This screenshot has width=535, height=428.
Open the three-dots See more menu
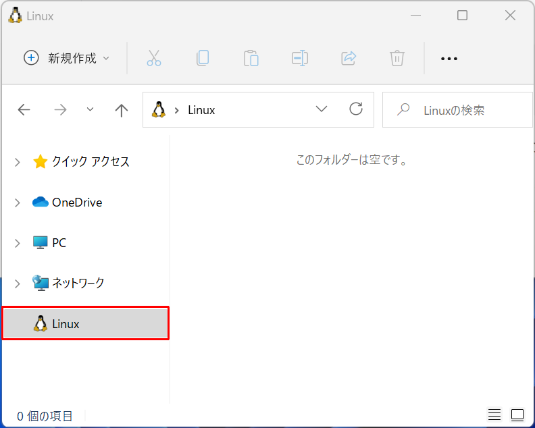[449, 59]
